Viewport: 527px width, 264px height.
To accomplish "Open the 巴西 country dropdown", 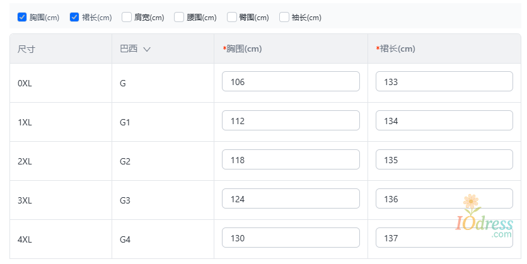I will [x=135, y=49].
